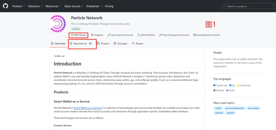
Task: Select the account-abstraction topic tag
Action: tap(235, 108)
